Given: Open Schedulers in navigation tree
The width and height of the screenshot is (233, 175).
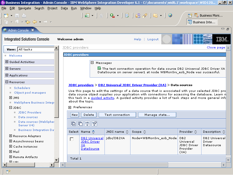Looking at the screenshot, I should coord(22,88).
